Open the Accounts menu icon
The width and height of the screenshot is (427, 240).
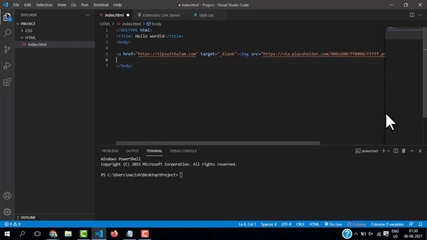(7, 195)
